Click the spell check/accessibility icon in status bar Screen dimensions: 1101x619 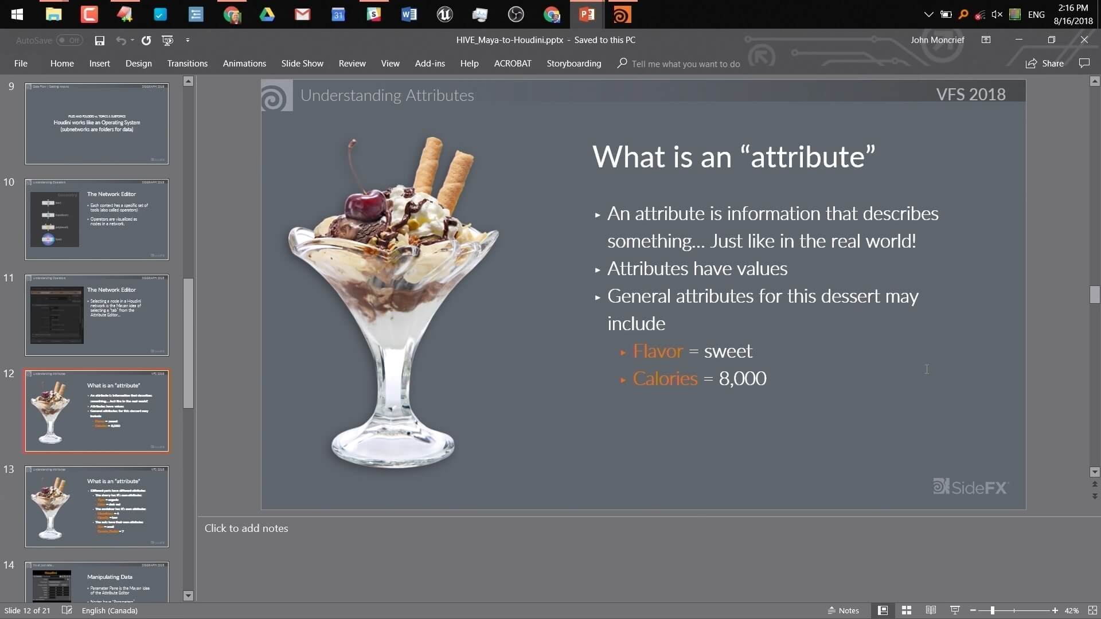(67, 610)
